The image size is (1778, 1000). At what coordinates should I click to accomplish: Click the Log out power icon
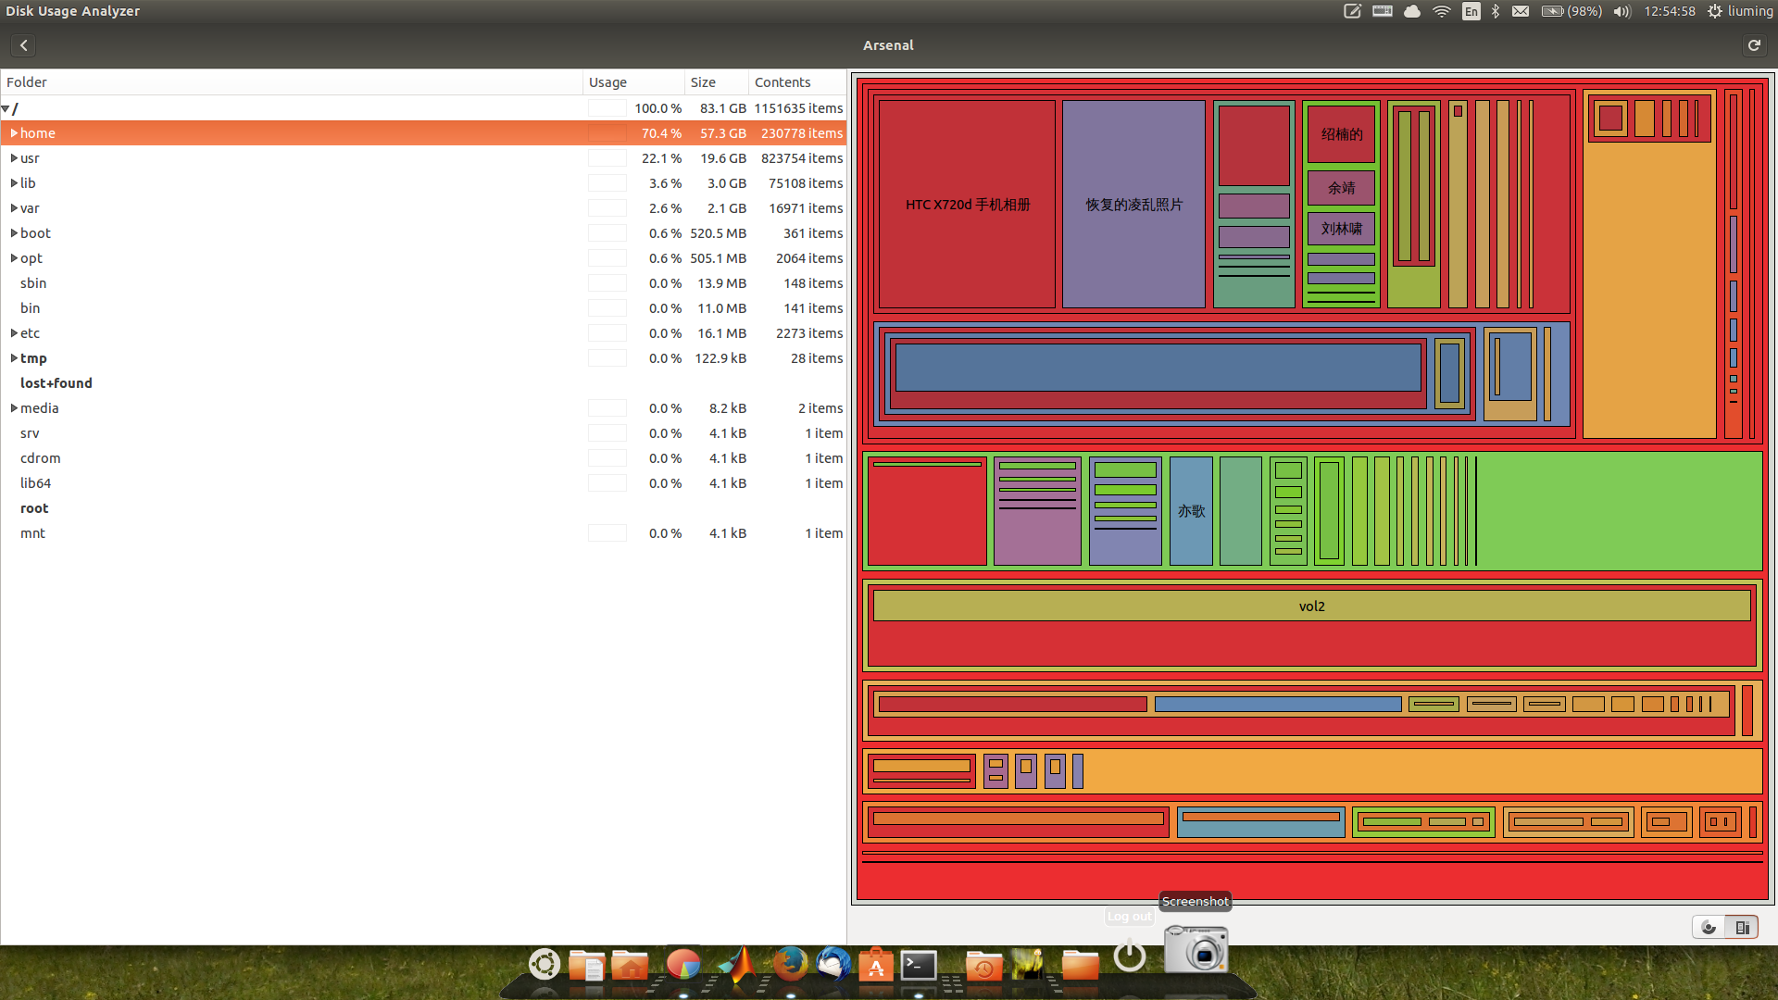point(1130,956)
